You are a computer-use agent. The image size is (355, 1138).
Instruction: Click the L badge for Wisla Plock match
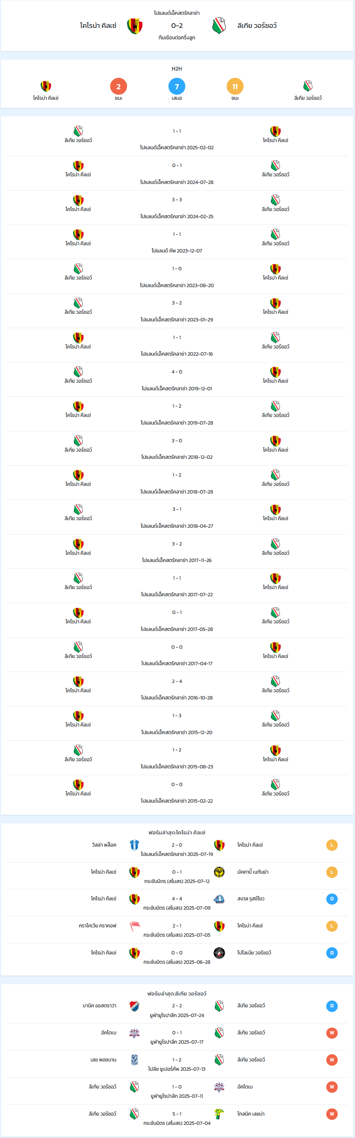pyautogui.click(x=332, y=845)
